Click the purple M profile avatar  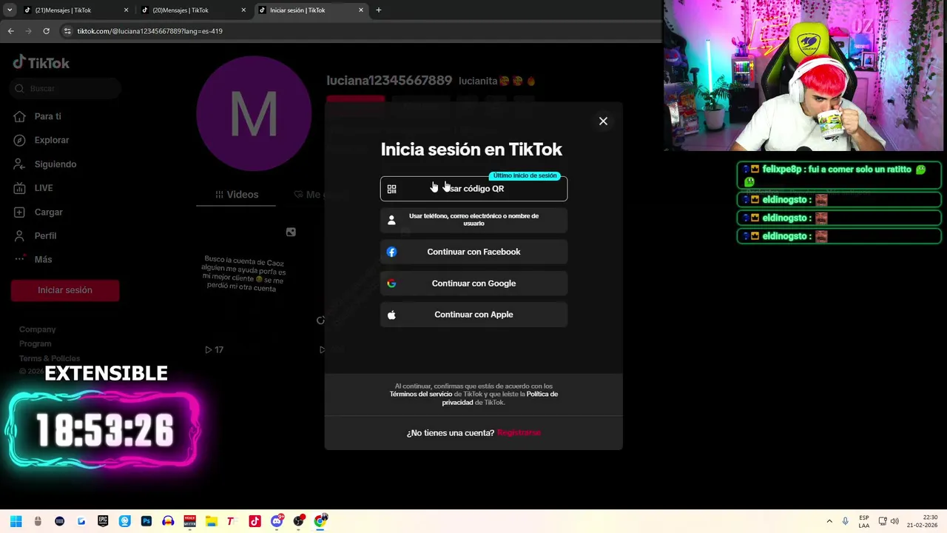pyautogui.click(x=254, y=113)
